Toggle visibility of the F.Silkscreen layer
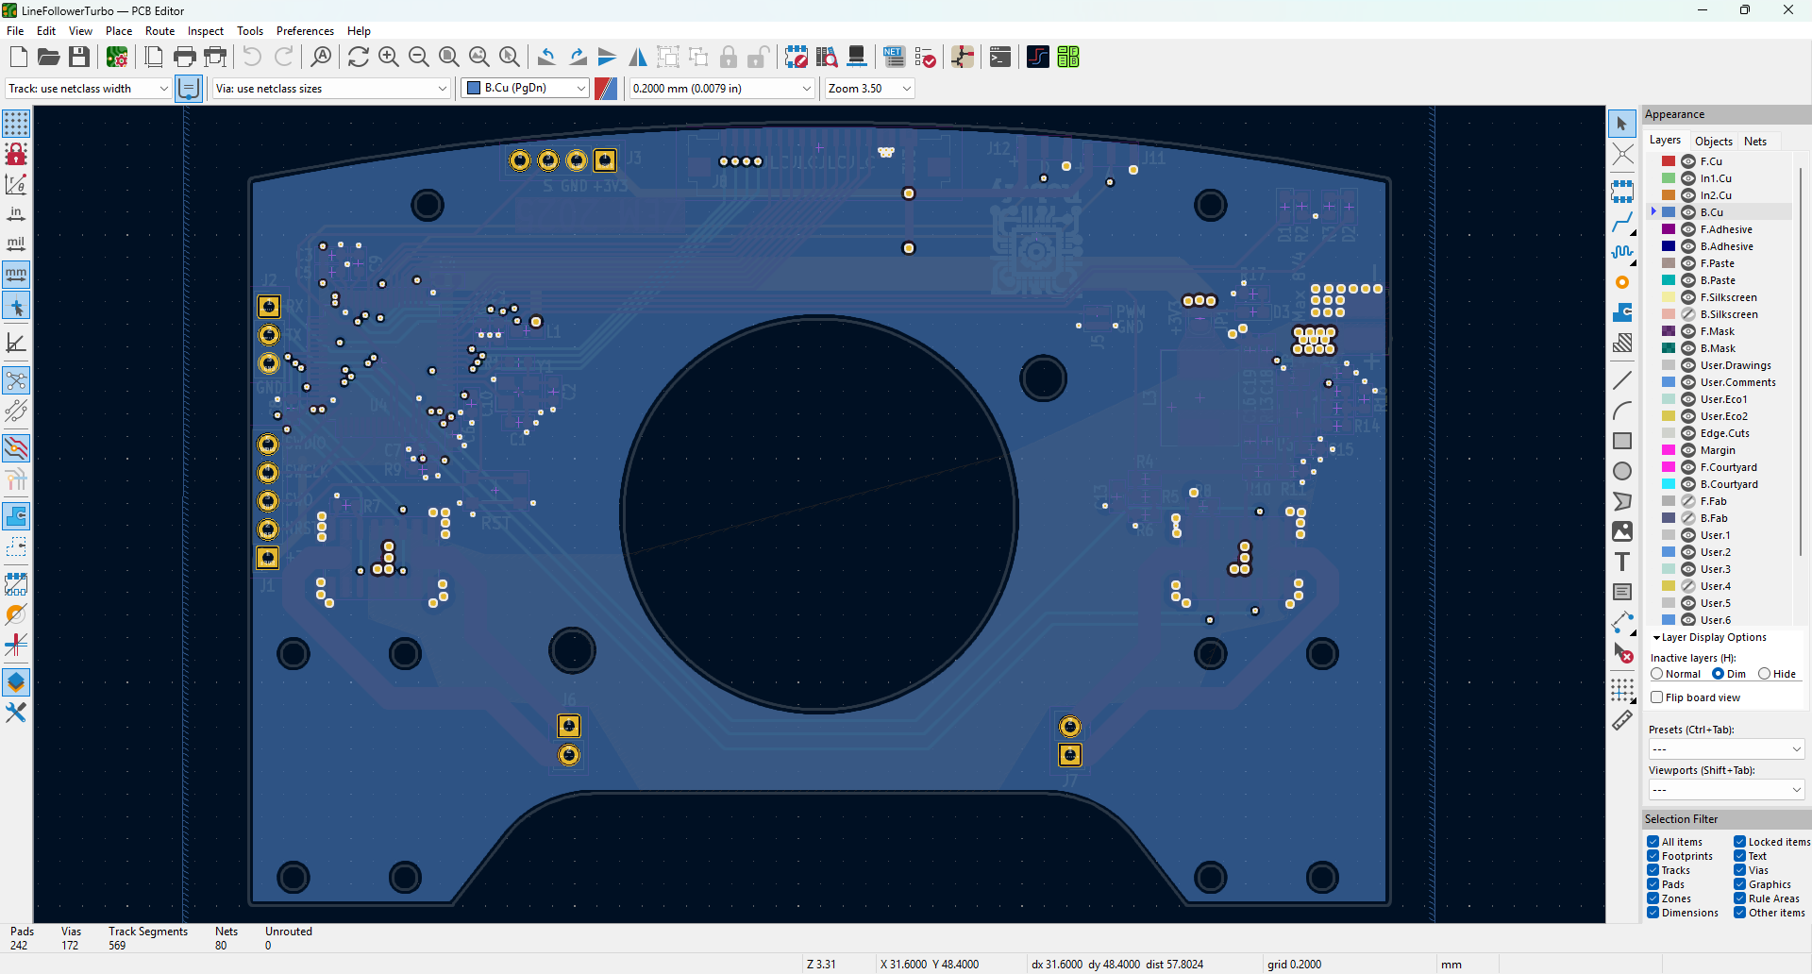The height and width of the screenshot is (974, 1812). (x=1688, y=297)
